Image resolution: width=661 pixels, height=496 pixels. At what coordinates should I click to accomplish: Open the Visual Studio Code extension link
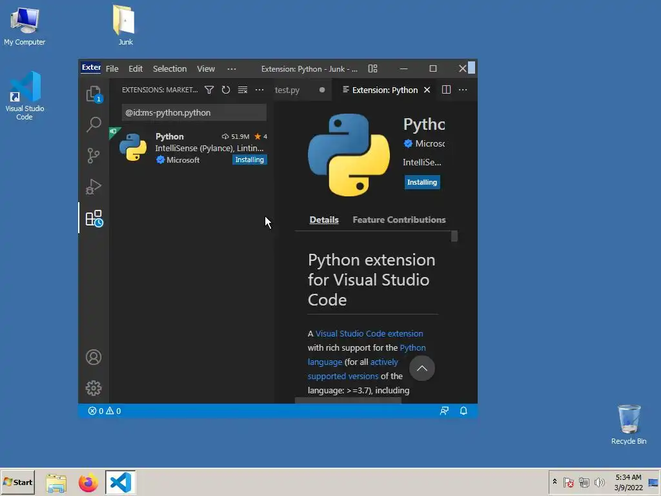[x=369, y=333]
